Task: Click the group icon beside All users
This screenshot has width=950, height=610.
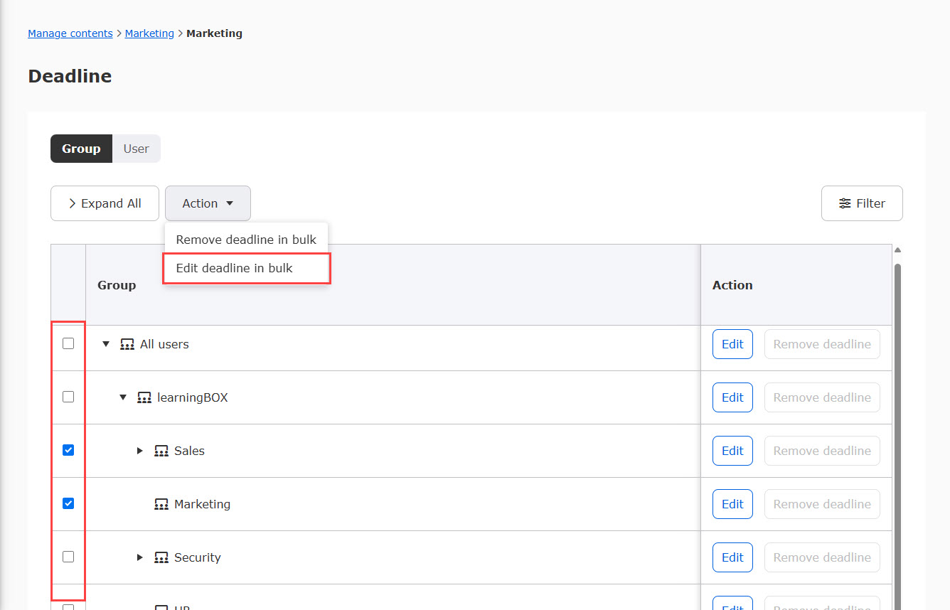Action: coord(127,345)
